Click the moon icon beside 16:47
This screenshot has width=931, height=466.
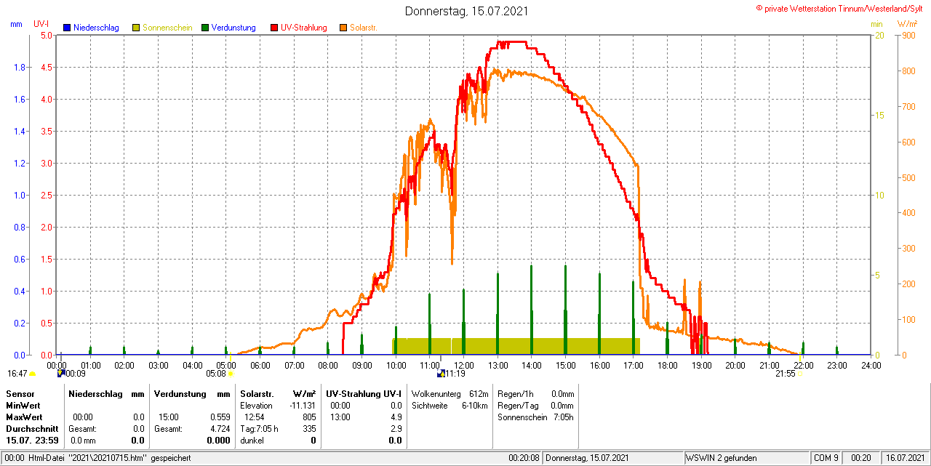pyautogui.click(x=32, y=374)
